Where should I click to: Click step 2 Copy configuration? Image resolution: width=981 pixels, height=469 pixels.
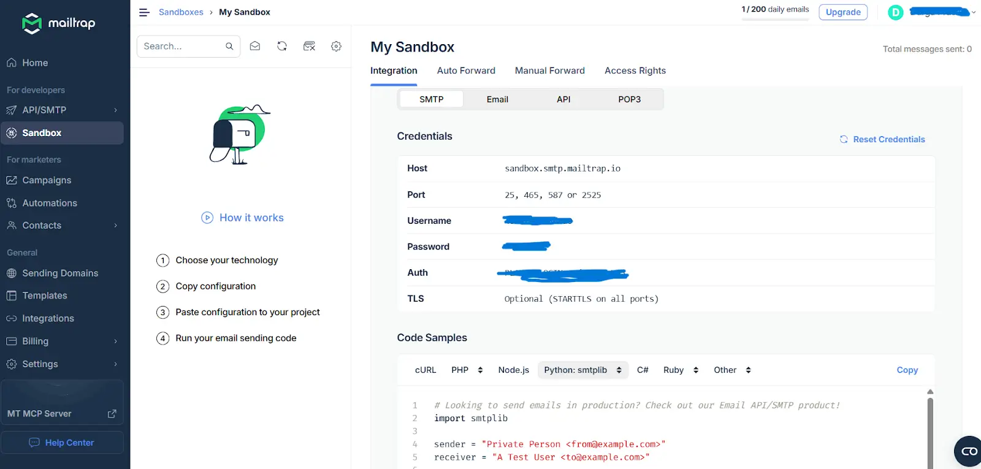pos(206,286)
